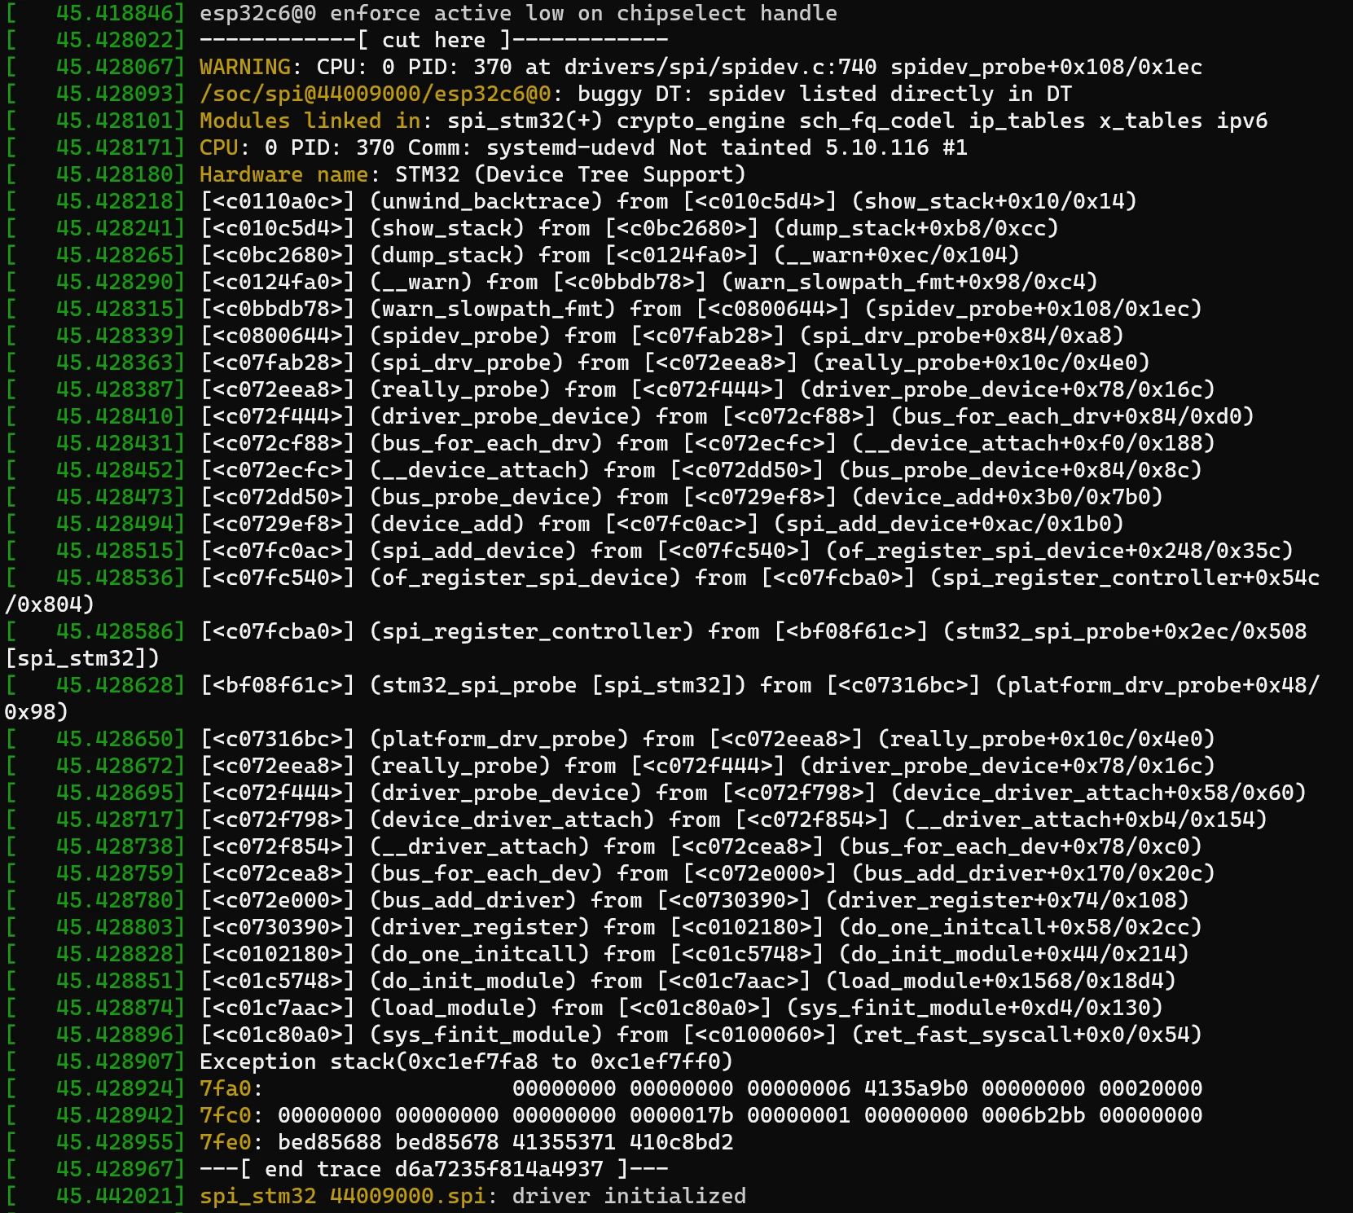Click the (unwind_backtrace) function name
Image resolution: width=1353 pixels, height=1213 pixels.
[486, 201]
